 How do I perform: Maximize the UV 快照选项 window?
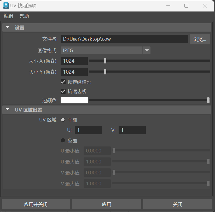coord(186,6)
